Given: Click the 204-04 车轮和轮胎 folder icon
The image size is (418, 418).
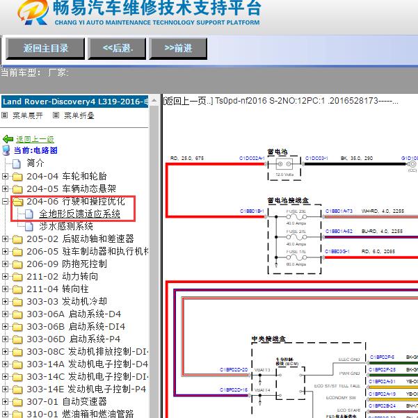Looking at the screenshot, I should pos(17,177).
